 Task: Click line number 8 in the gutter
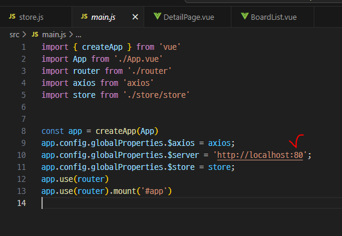coord(23,131)
